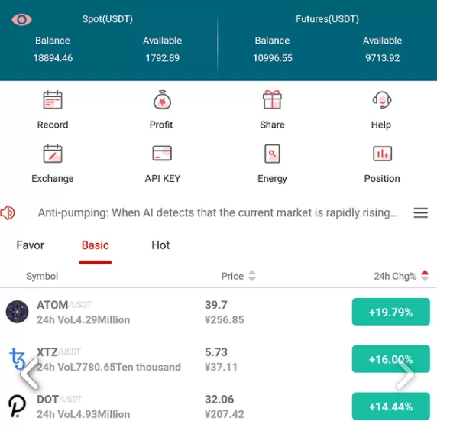
Task: Click the Profit label
Action: tap(161, 125)
